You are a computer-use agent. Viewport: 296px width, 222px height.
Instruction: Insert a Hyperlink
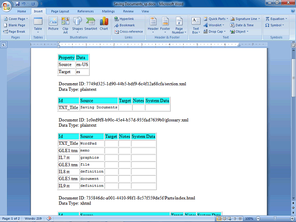tap(124, 18)
